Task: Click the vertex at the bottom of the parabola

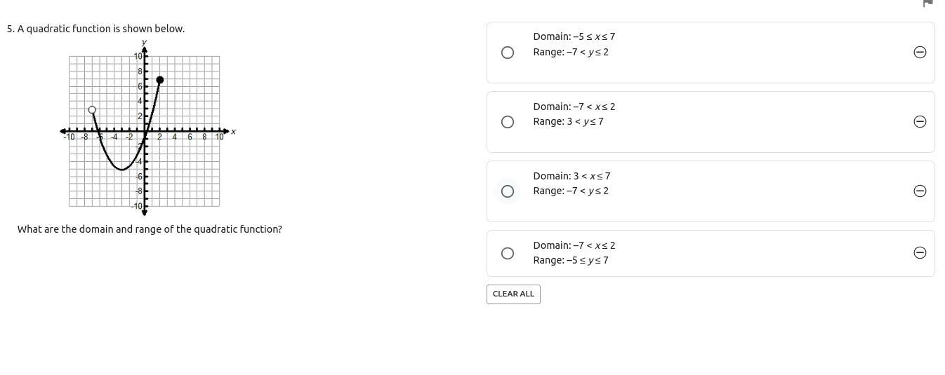Action: 122,169
